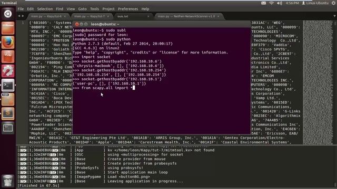
Task: Click 'Leaving application in progress...' log line
Action: (145, 181)
